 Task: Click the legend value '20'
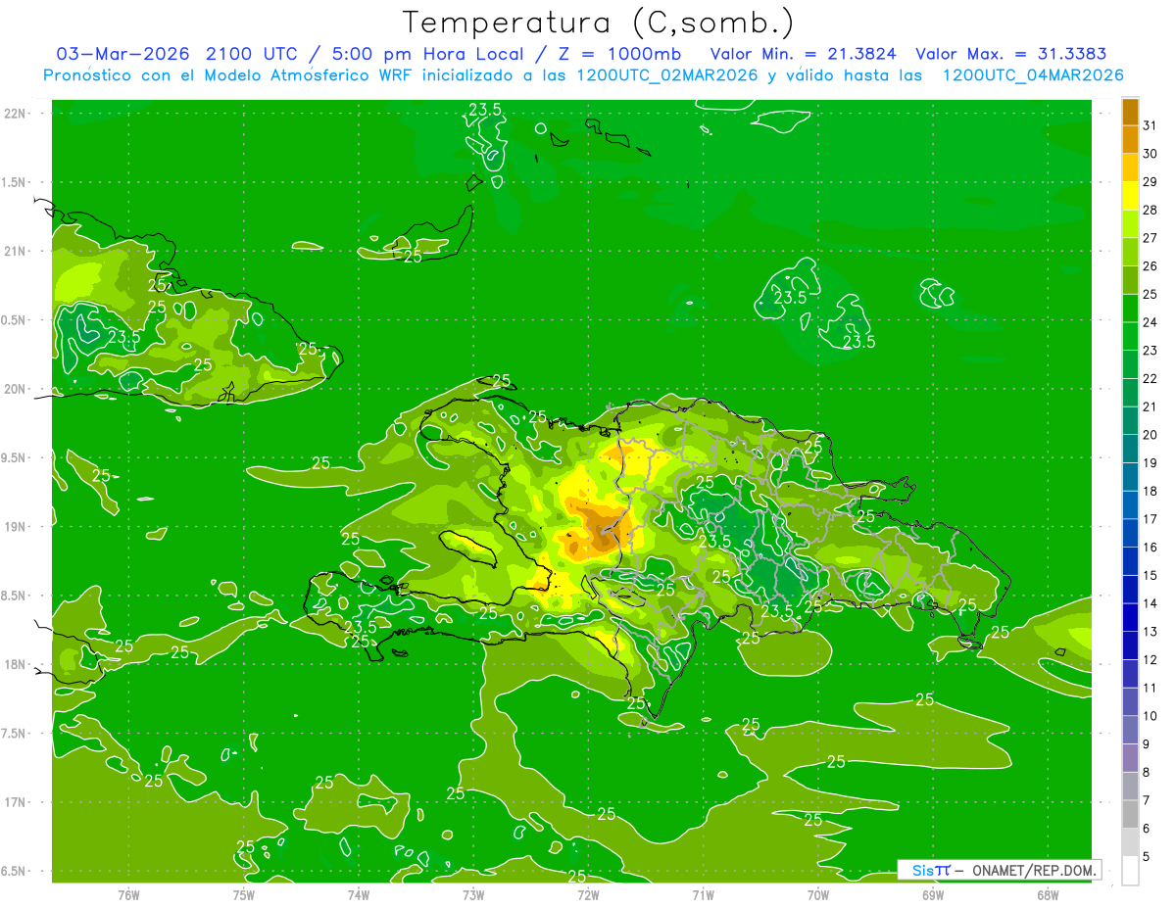coord(1151,435)
